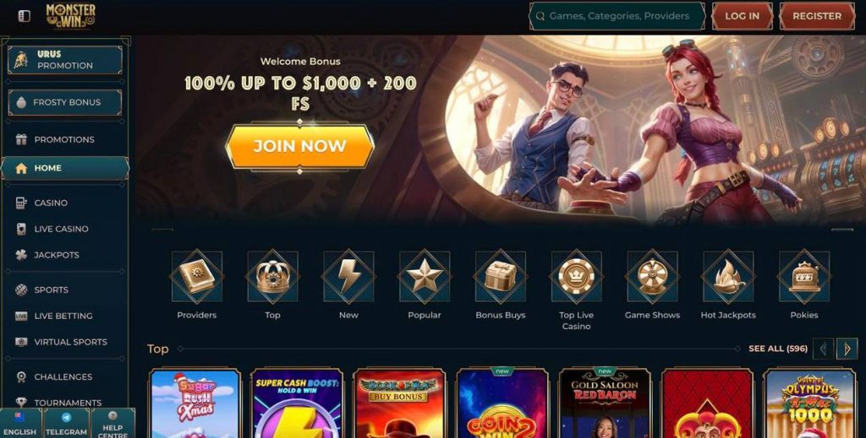Open the New lightning bolt category
Viewport: 866px width, 438px height.
click(348, 277)
